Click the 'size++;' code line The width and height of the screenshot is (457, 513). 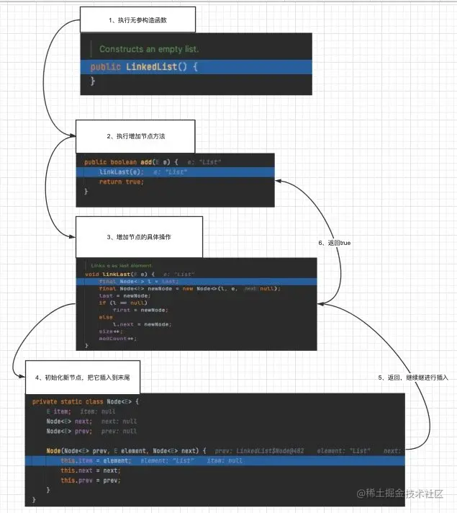point(111,331)
